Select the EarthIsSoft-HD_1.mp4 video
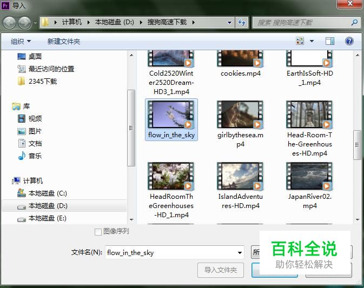This screenshot has width=364, height=288. tap(309, 69)
